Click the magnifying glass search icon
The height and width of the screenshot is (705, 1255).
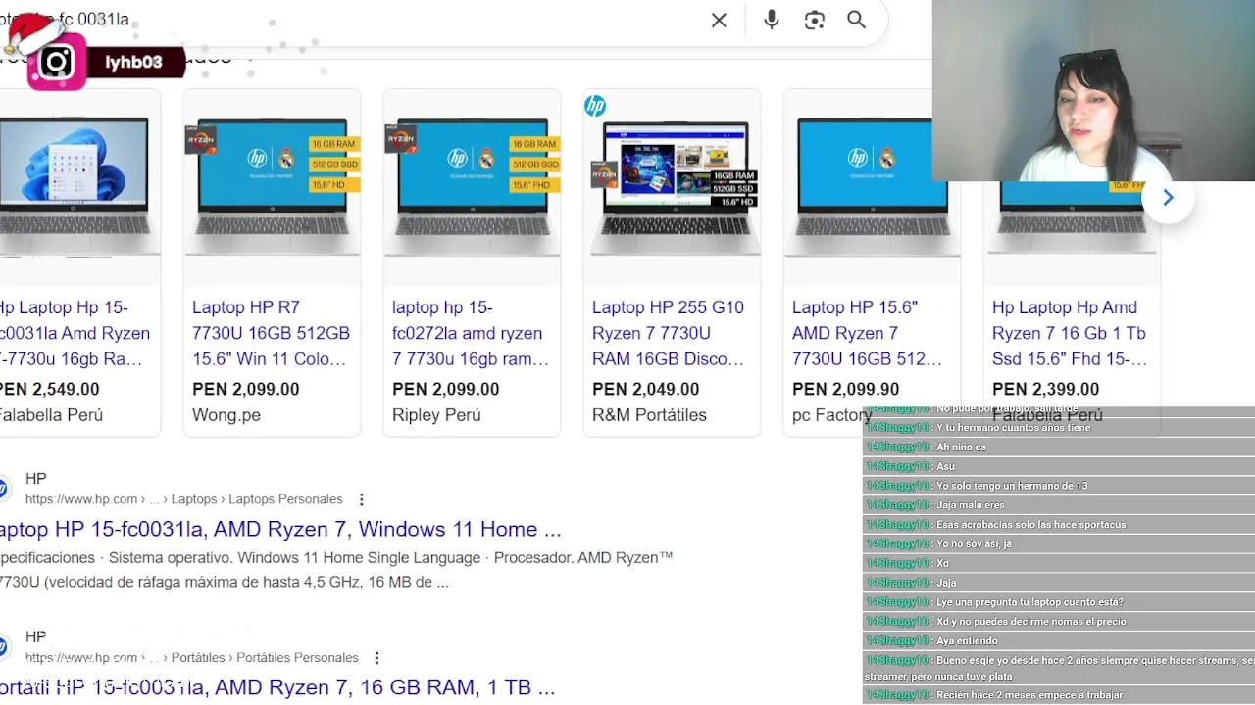857,20
